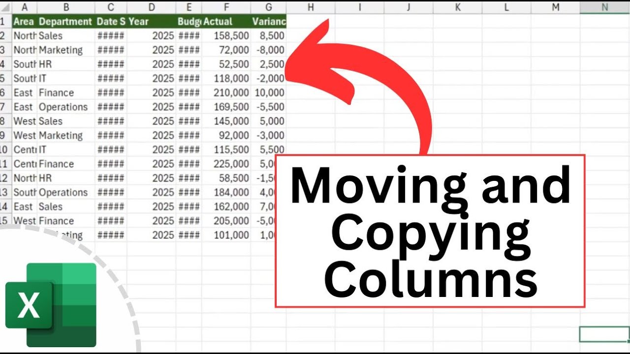Click variance value -8,000
Viewport: 630px width, 354px height.
click(268, 50)
